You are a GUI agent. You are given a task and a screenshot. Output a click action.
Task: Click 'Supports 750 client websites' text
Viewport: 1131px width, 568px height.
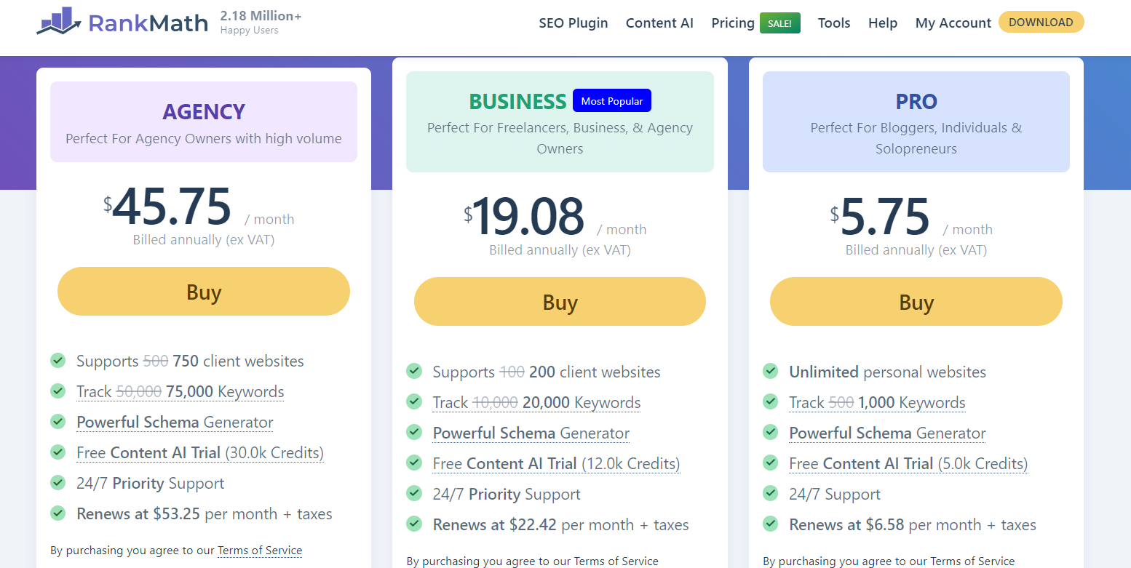click(190, 361)
